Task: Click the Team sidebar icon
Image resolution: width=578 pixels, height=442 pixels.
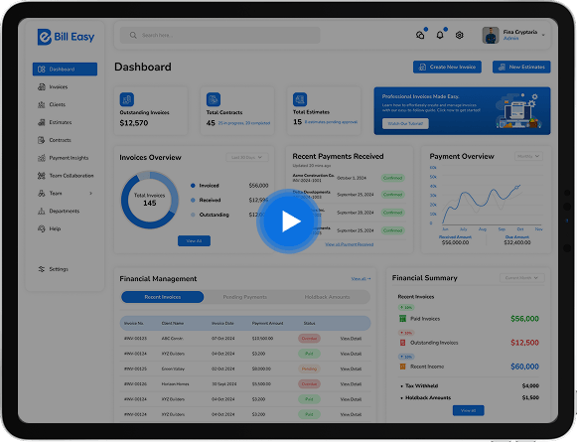Action: click(x=42, y=193)
